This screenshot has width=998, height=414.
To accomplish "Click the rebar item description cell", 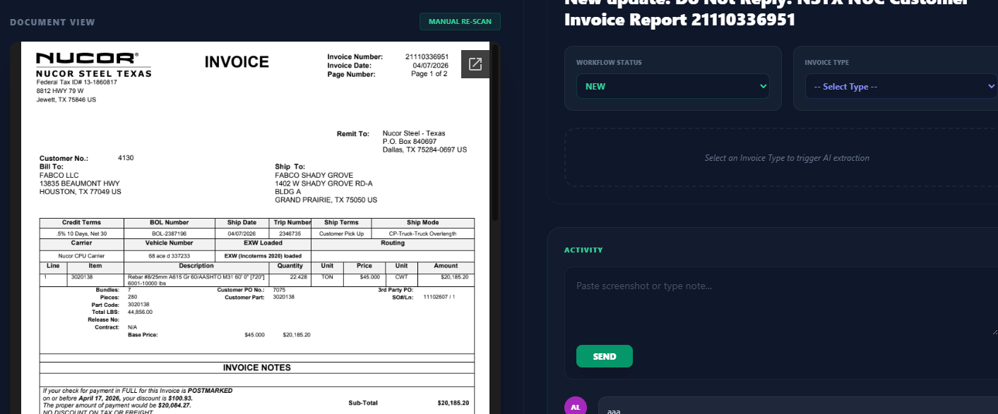I will (196, 279).
